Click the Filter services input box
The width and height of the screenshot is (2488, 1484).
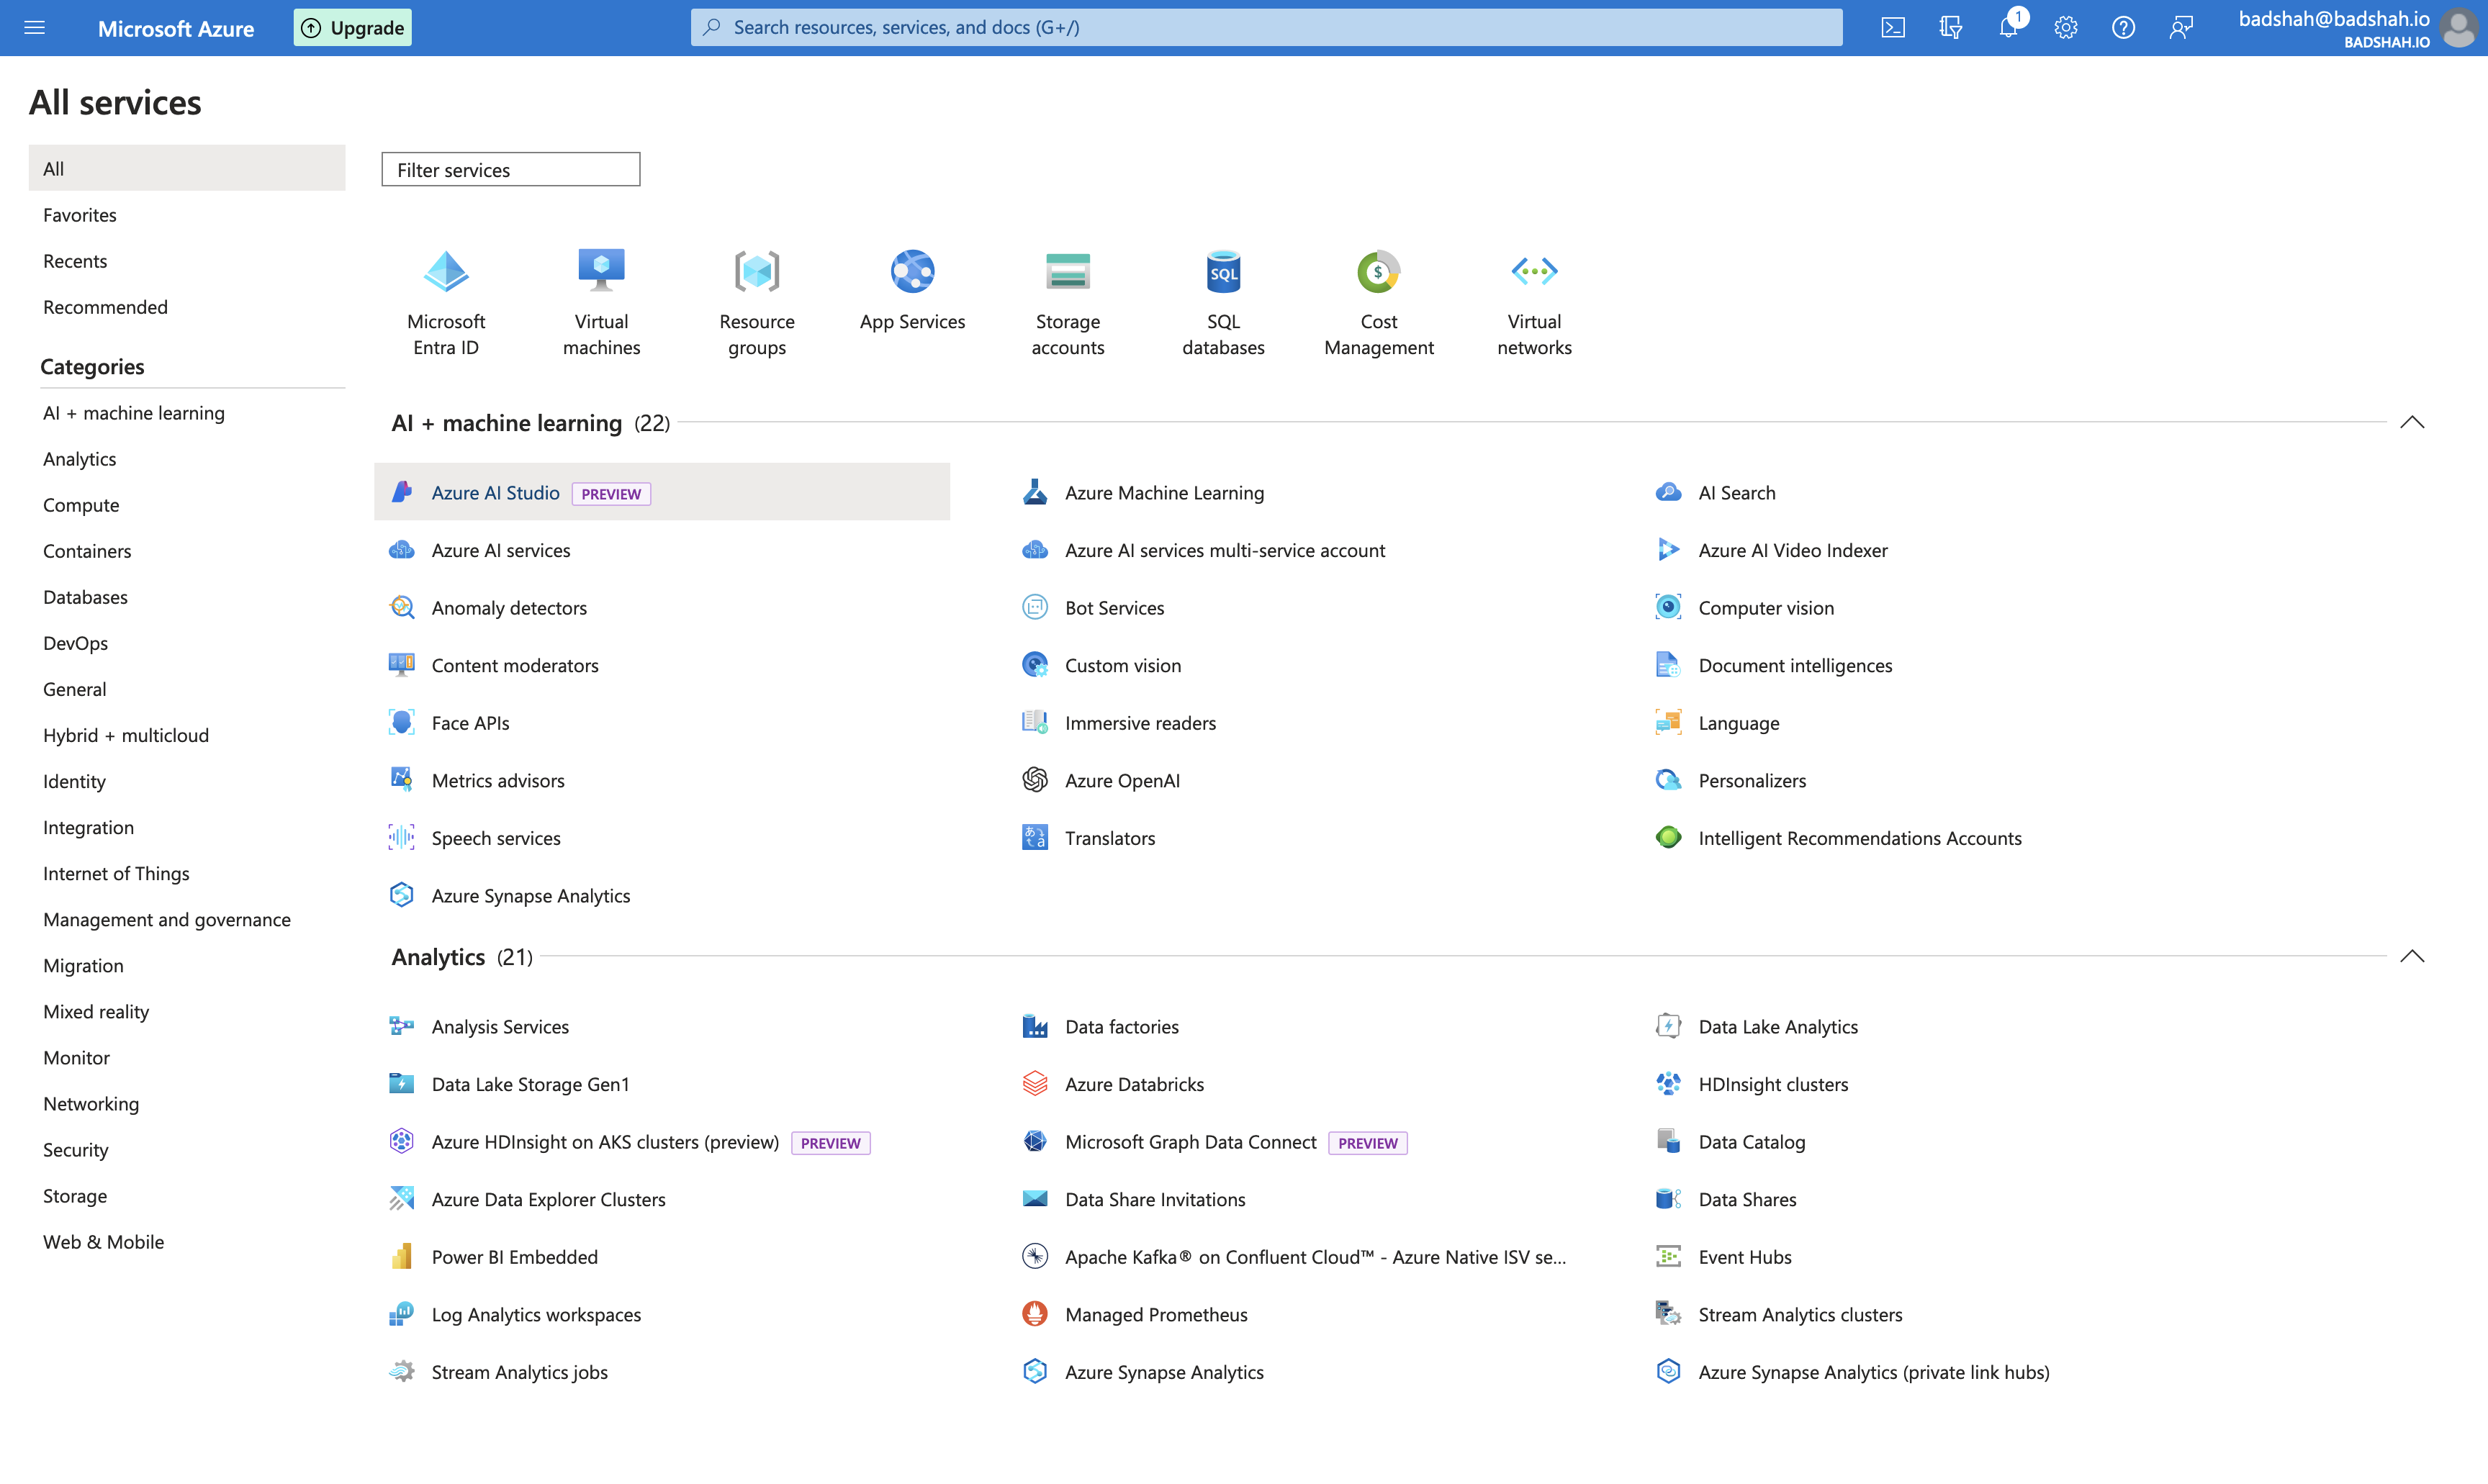pyautogui.click(x=510, y=169)
